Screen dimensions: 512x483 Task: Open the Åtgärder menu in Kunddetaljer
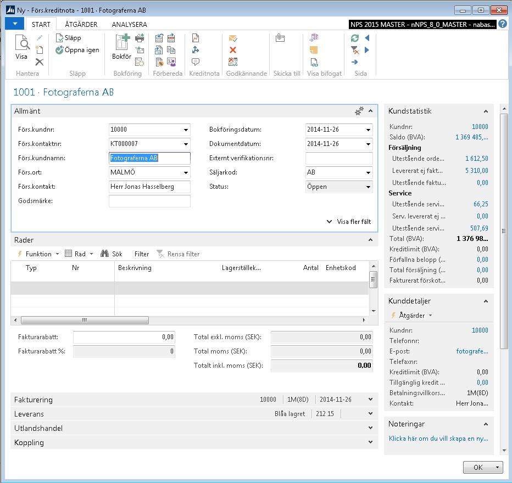click(x=412, y=316)
